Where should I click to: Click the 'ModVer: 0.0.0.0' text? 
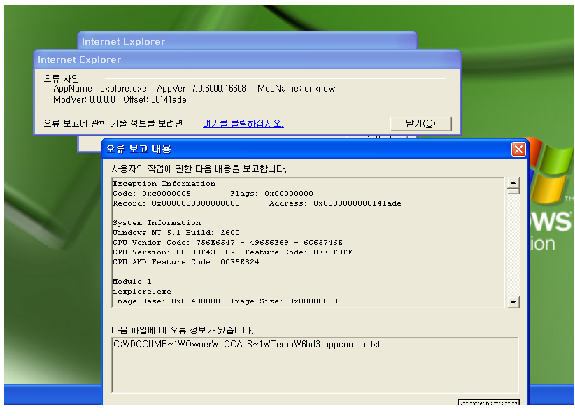pos(84,100)
